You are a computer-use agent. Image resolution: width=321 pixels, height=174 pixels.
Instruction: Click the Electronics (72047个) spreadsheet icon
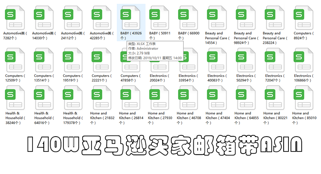tap(275, 60)
